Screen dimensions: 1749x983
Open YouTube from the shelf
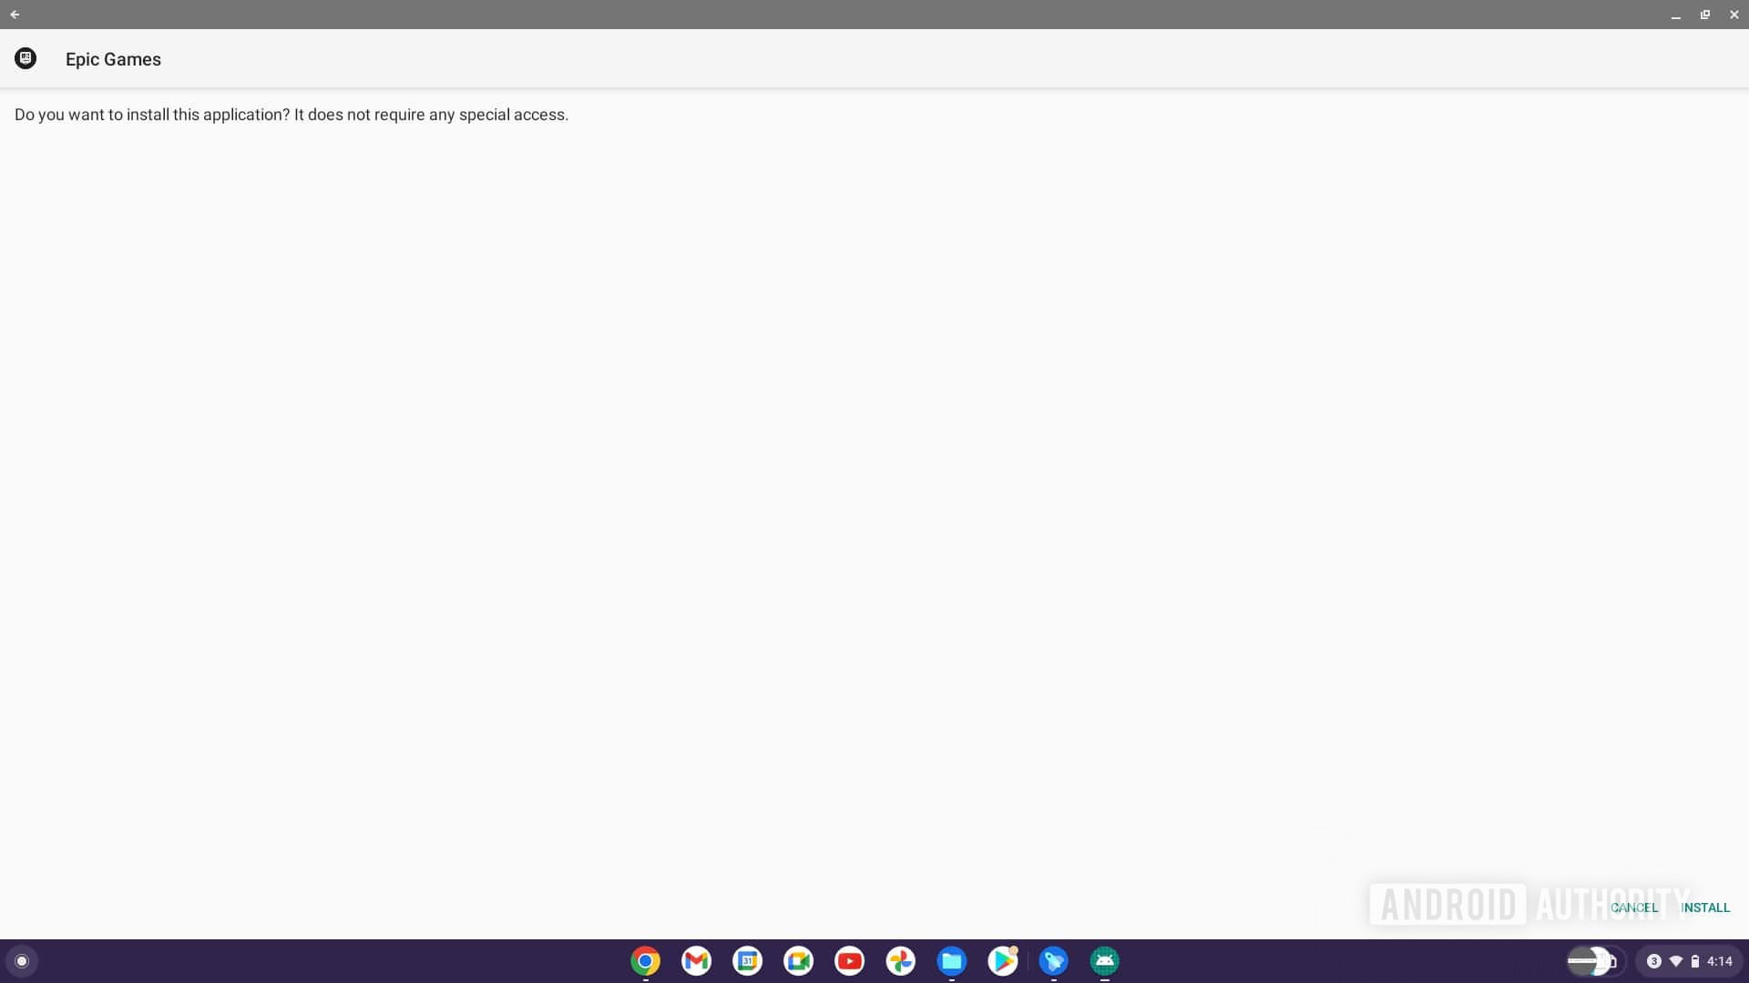[849, 961]
